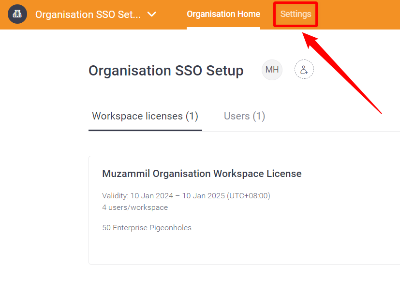Click the 'Organisation SSO Setup' page heading

166,71
